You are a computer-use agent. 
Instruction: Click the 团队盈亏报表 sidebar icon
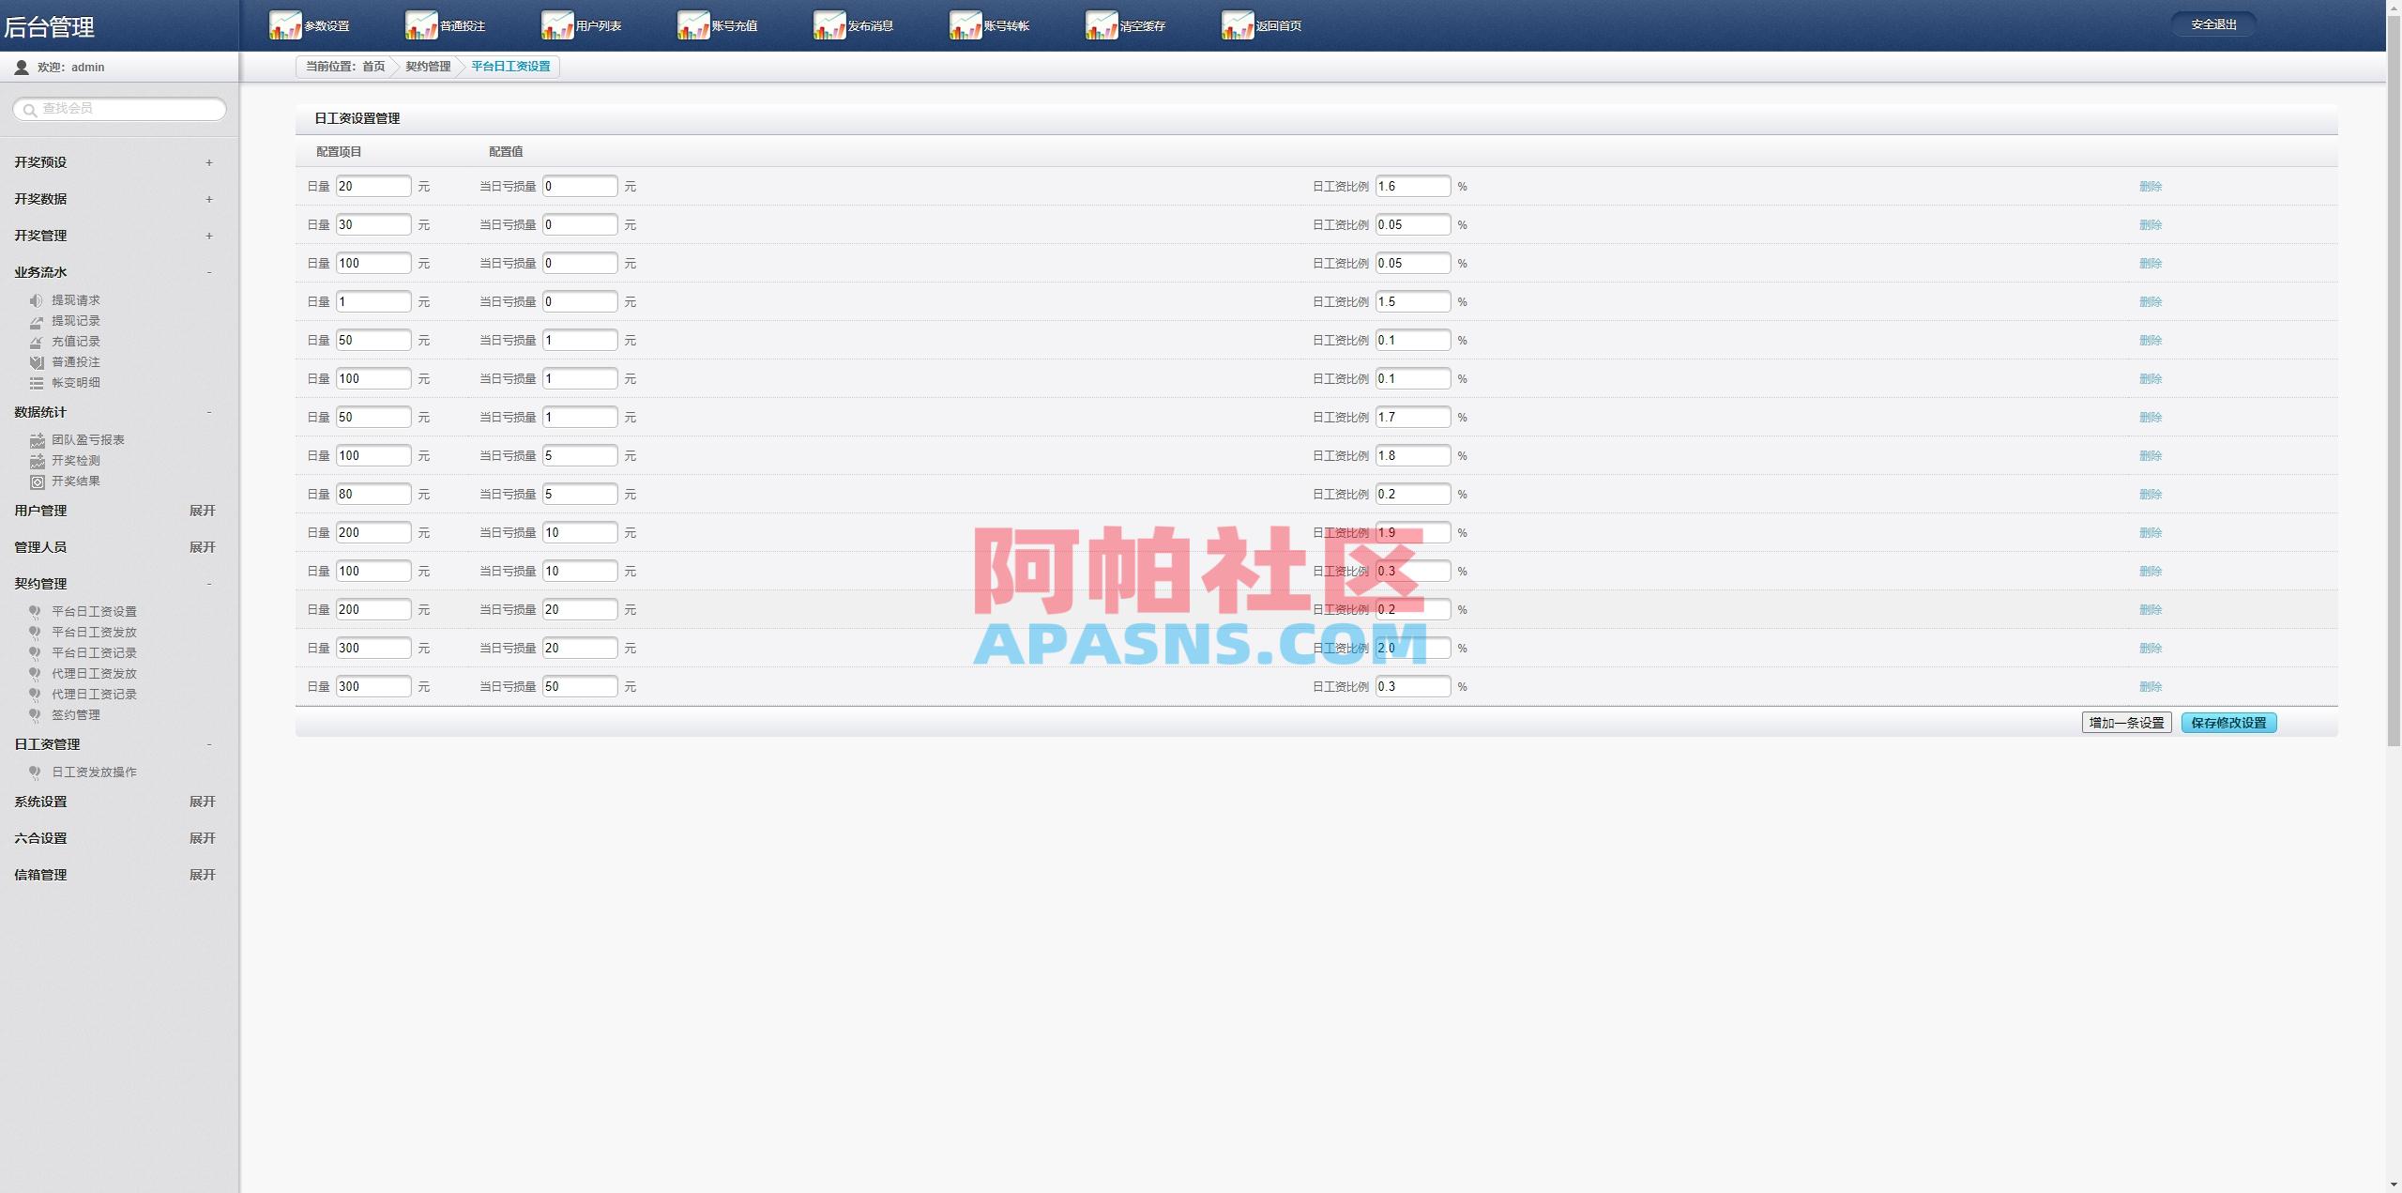(x=37, y=440)
